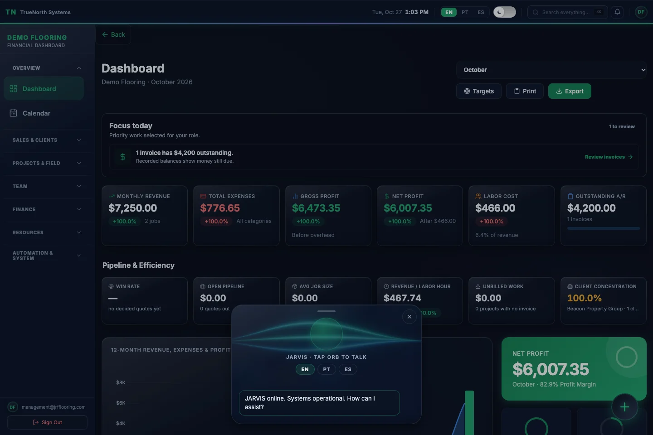Click the green plus floating button

624,407
